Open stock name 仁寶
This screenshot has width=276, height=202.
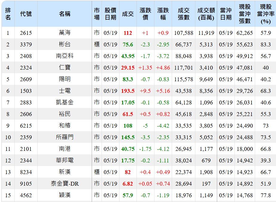[x=65, y=67]
